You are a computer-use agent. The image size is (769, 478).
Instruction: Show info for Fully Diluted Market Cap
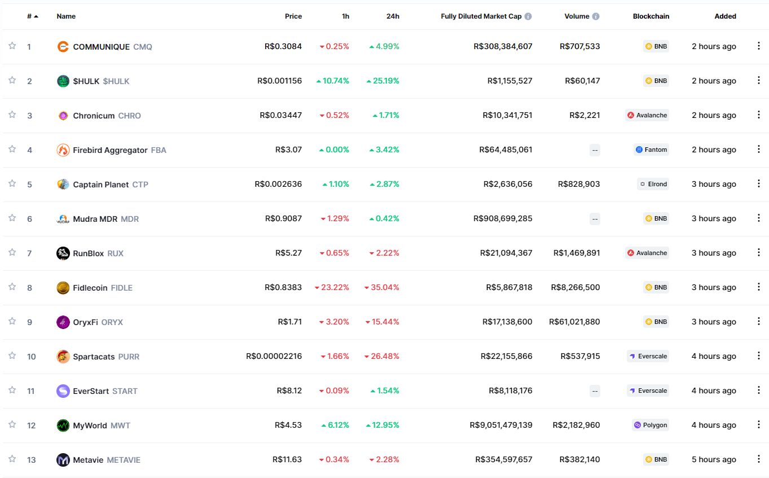pos(528,16)
